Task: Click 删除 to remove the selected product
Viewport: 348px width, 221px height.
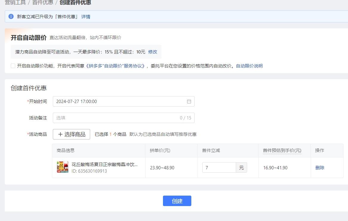Action: 320,168
